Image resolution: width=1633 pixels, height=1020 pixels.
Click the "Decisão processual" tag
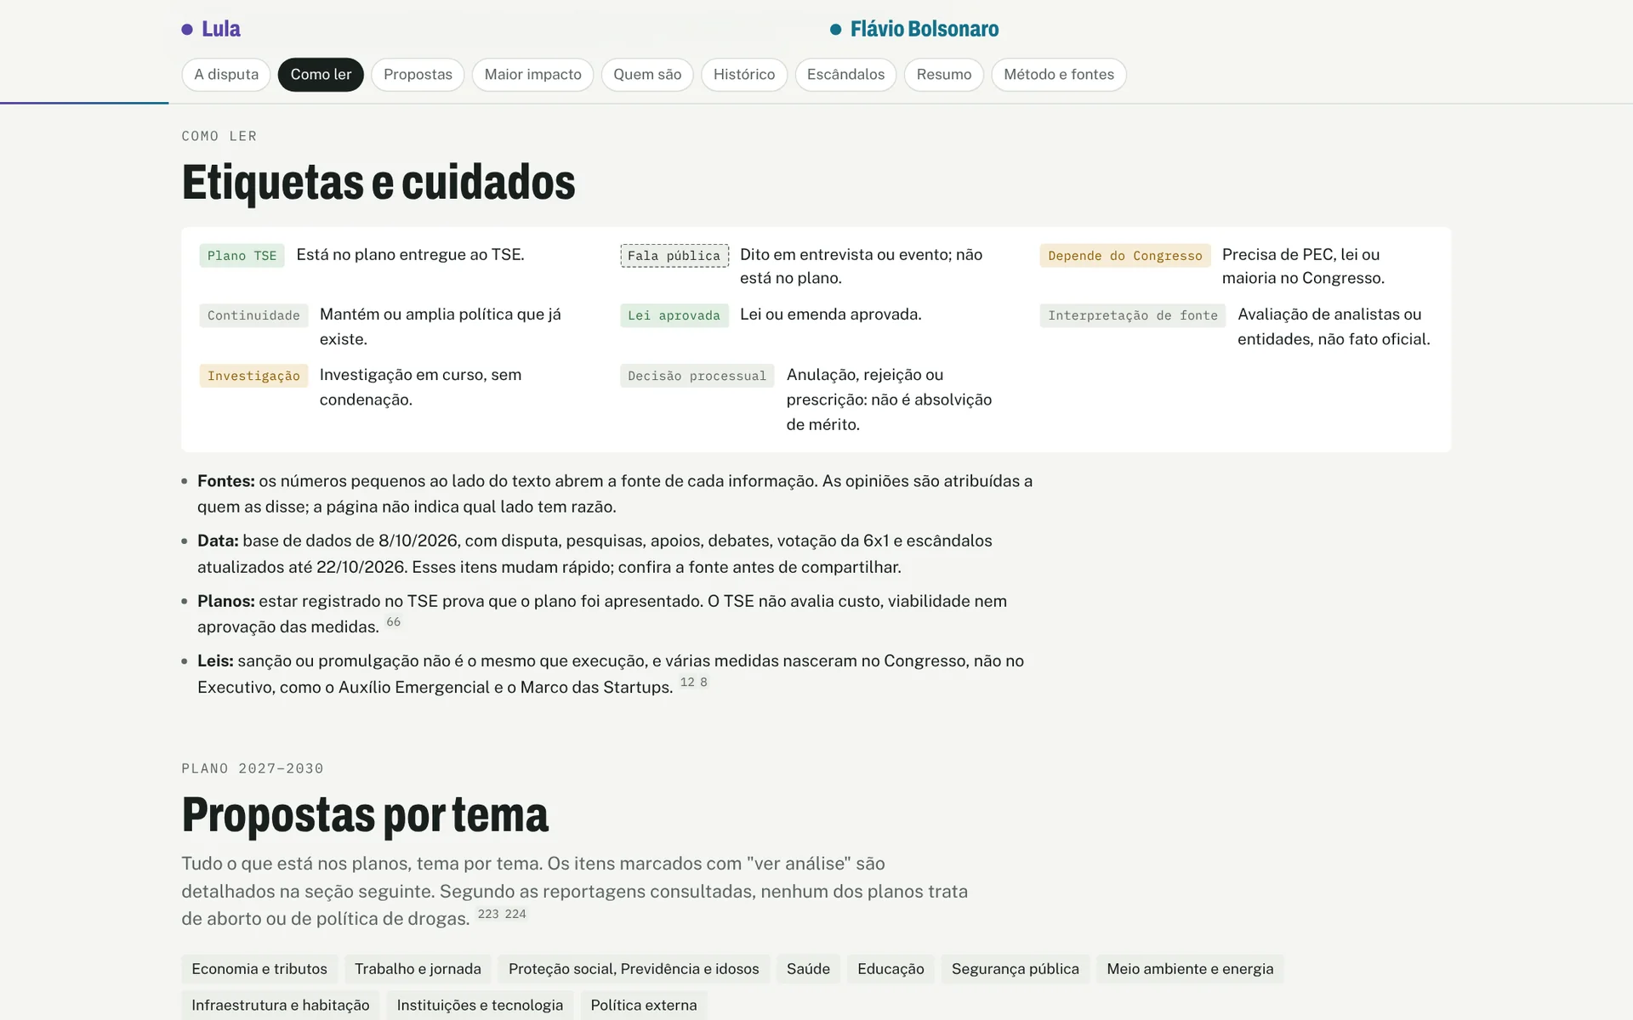point(697,376)
